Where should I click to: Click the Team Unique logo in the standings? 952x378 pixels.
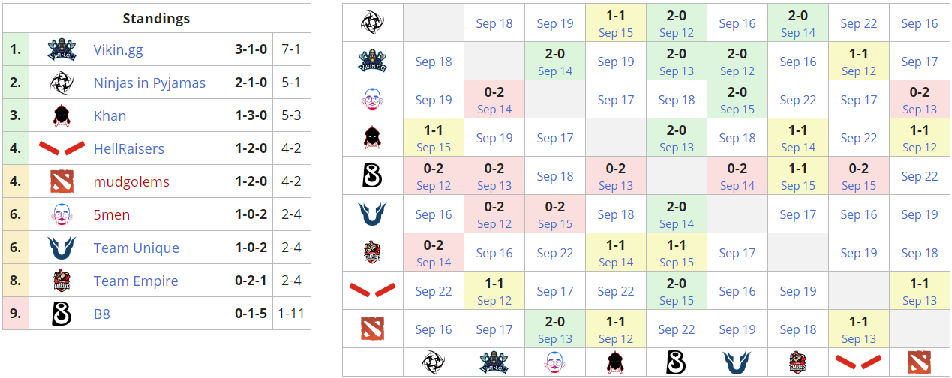click(x=62, y=247)
